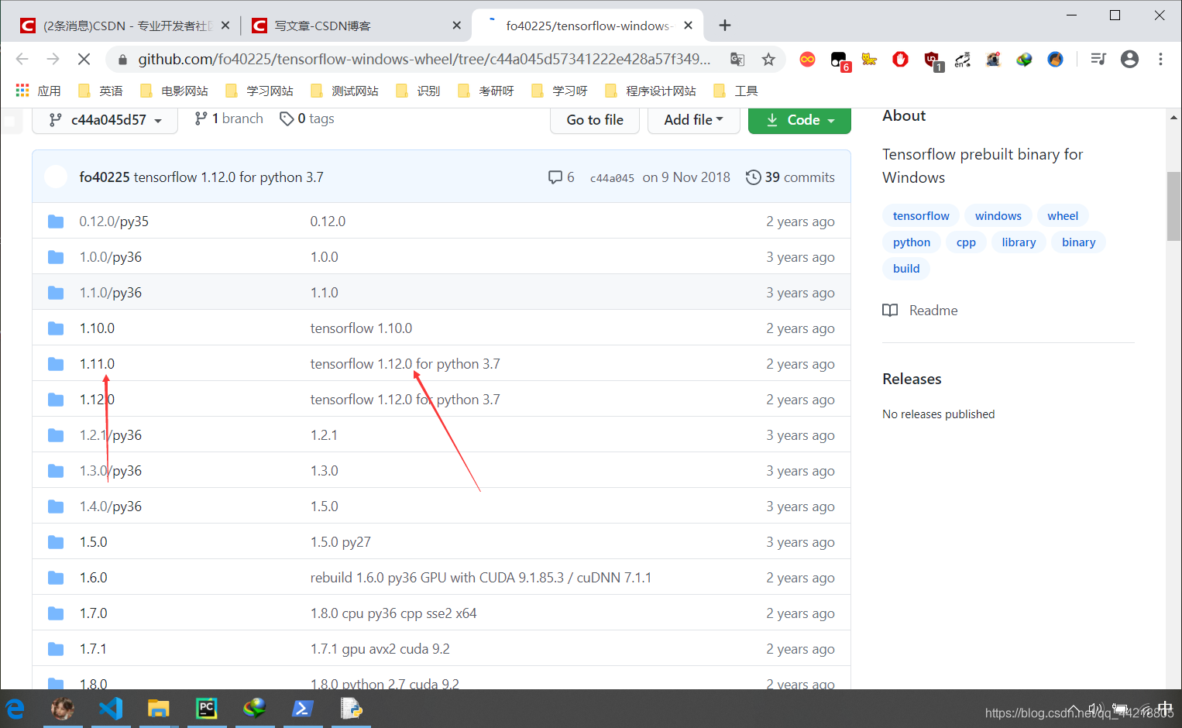Open the Readme link in About
The height and width of the screenshot is (728, 1182).
click(920, 311)
